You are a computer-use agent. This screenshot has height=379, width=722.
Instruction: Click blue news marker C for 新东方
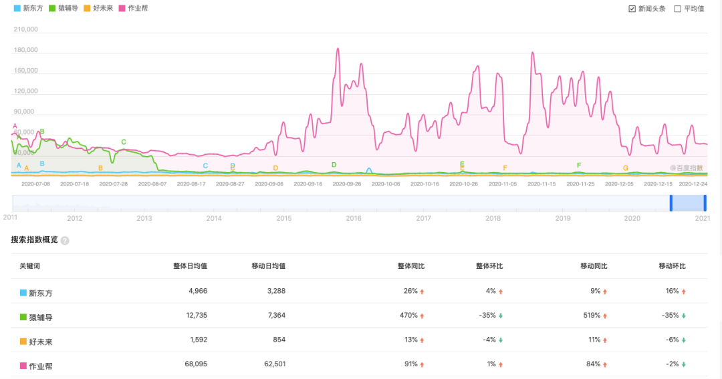(205, 166)
